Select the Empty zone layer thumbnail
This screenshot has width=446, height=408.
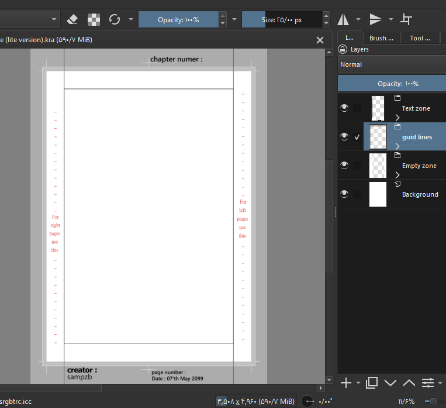[x=378, y=166]
